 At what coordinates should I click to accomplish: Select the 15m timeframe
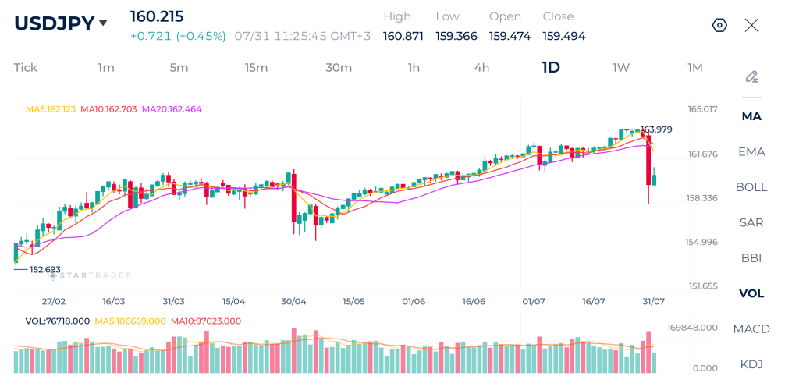coord(256,67)
